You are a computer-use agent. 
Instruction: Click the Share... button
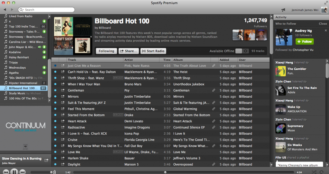(129, 51)
